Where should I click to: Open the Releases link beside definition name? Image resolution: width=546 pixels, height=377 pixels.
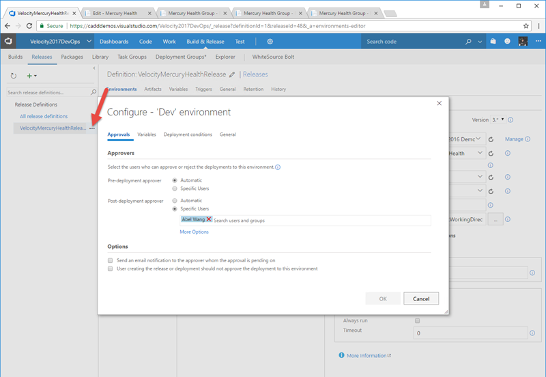click(x=255, y=74)
